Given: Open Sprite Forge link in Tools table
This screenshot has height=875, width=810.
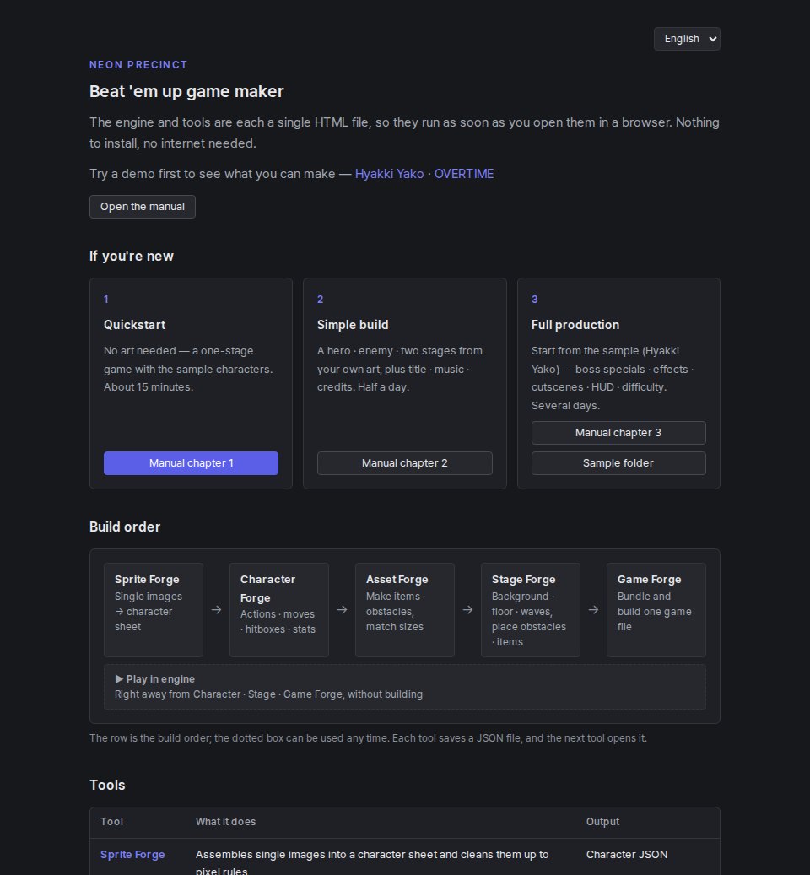Looking at the screenshot, I should (132, 855).
